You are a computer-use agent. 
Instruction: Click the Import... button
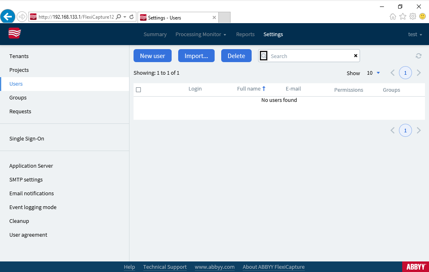[196, 56]
